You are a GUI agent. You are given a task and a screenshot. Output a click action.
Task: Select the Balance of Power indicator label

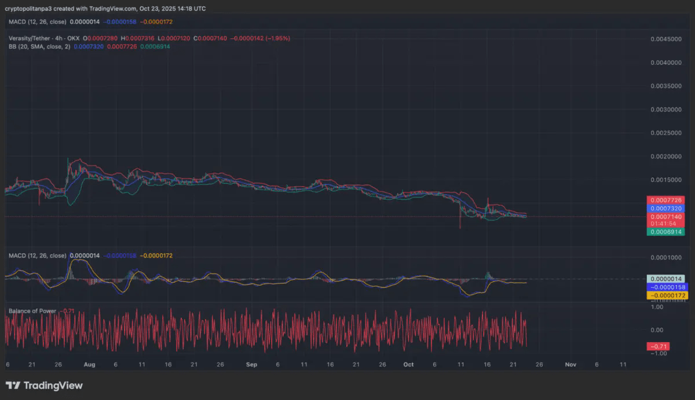32,311
